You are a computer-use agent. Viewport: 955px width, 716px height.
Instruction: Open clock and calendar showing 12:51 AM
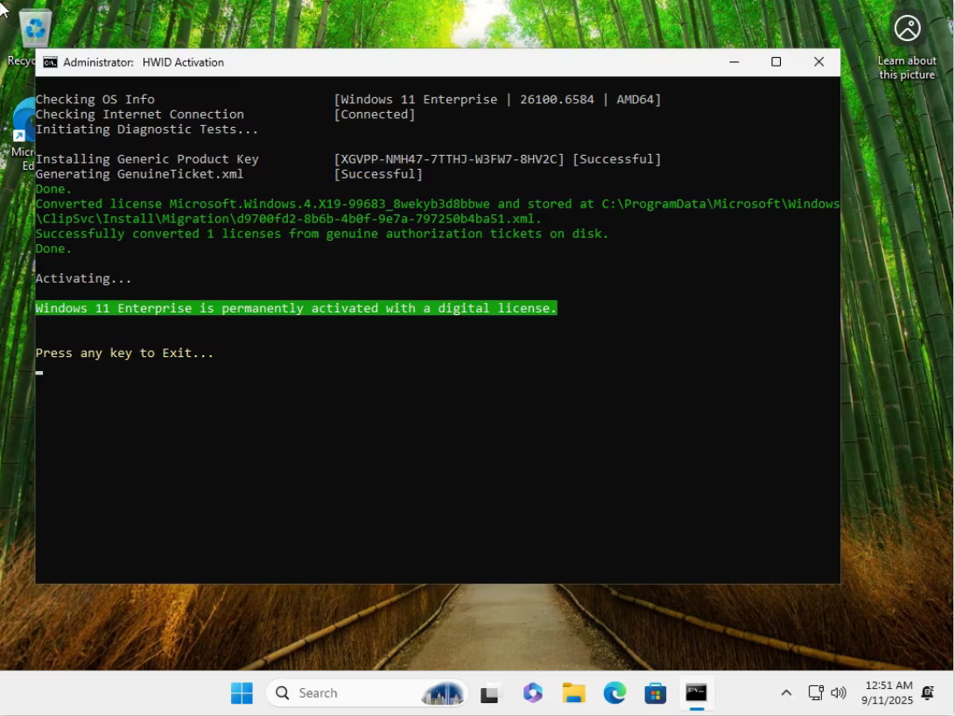coord(887,693)
